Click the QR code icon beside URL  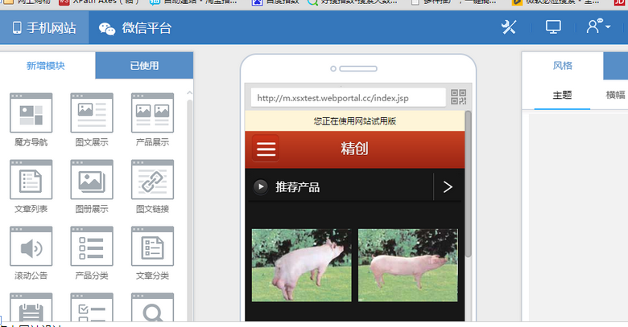458,98
